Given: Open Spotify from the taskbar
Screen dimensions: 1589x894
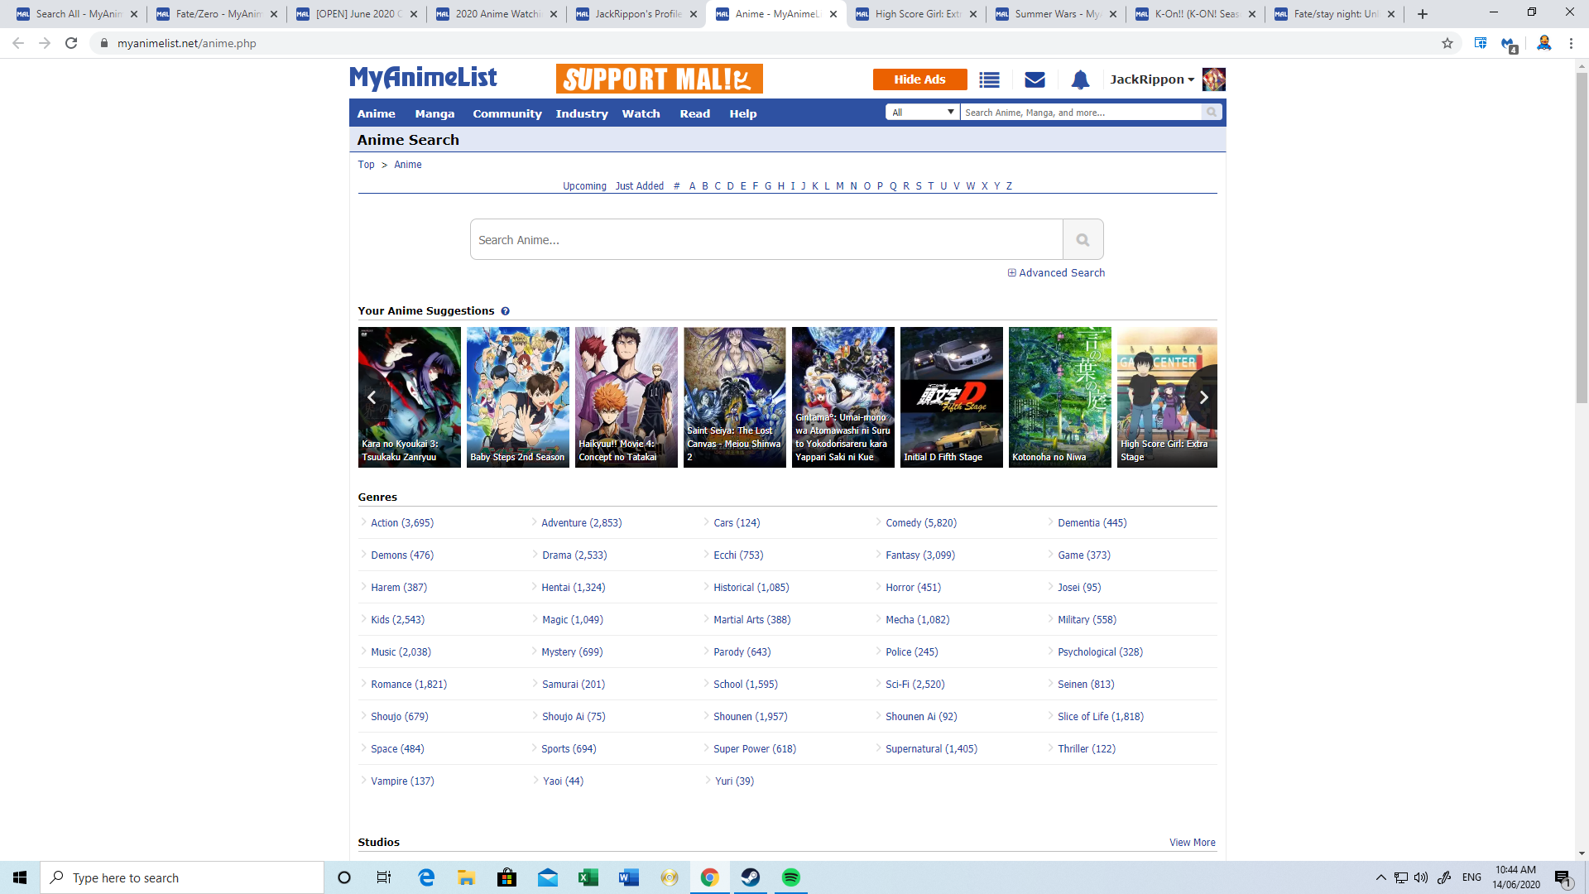Looking at the screenshot, I should (x=791, y=877).
